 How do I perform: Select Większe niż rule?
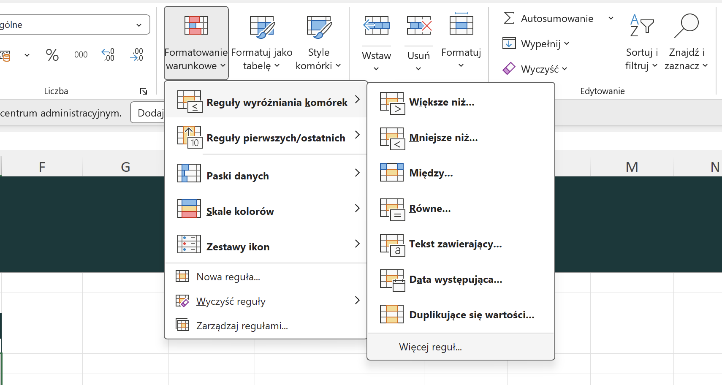(442, 102)
